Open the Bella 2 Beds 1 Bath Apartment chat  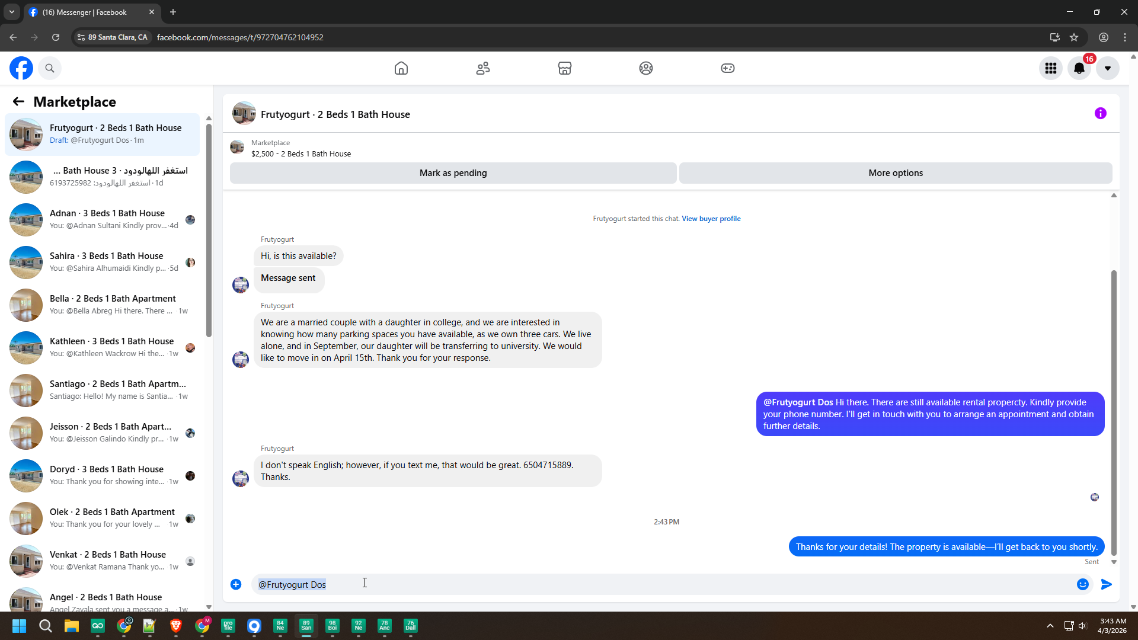102,305
